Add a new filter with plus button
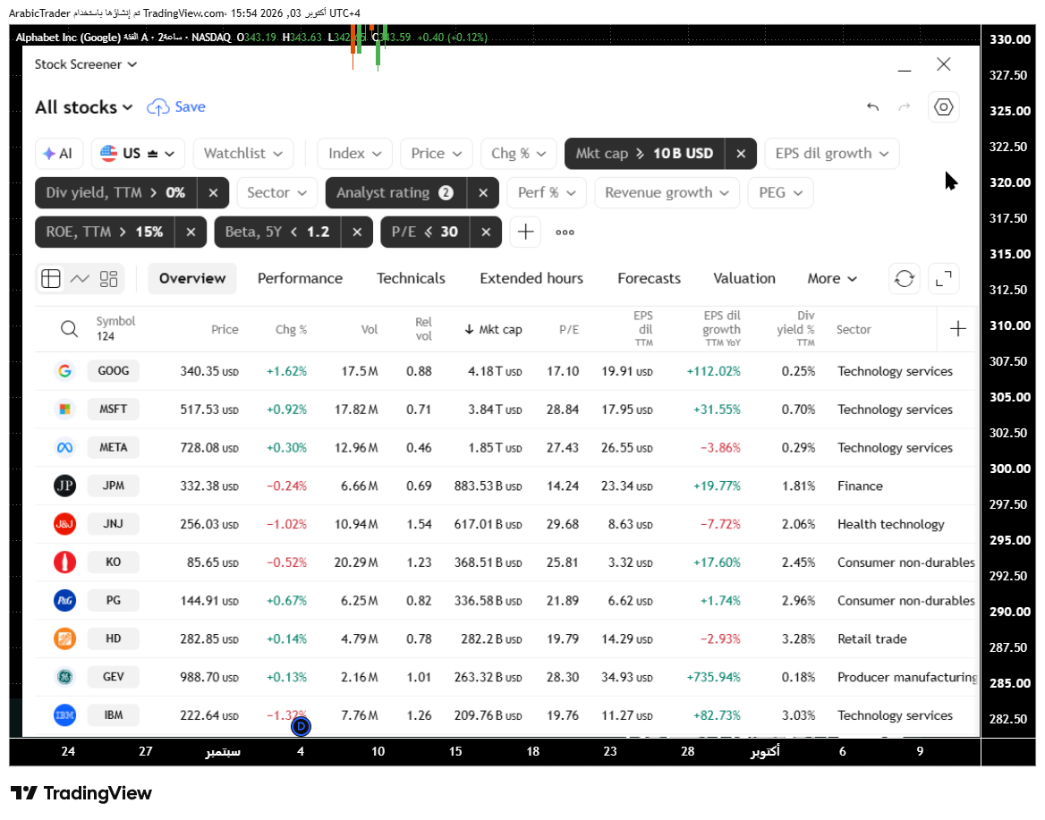 coord(525,232)
